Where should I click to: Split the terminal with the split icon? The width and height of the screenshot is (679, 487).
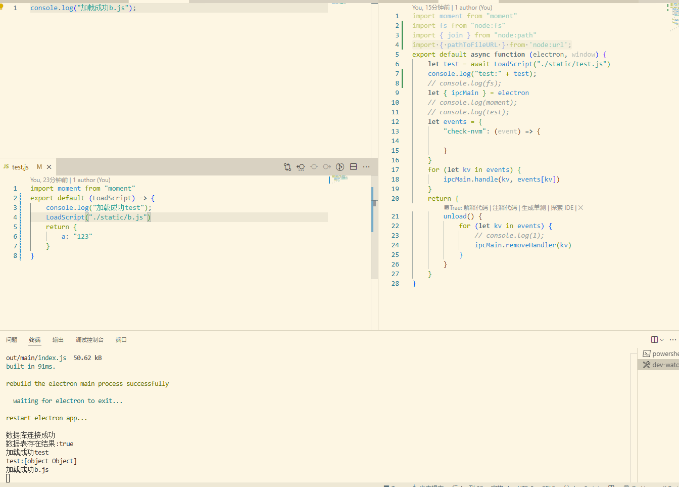point(655,340)
